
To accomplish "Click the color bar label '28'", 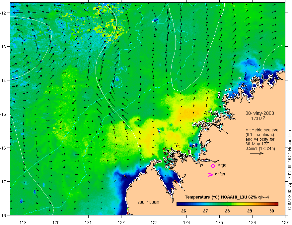I will pyautogui.click(x=227, y=211).
